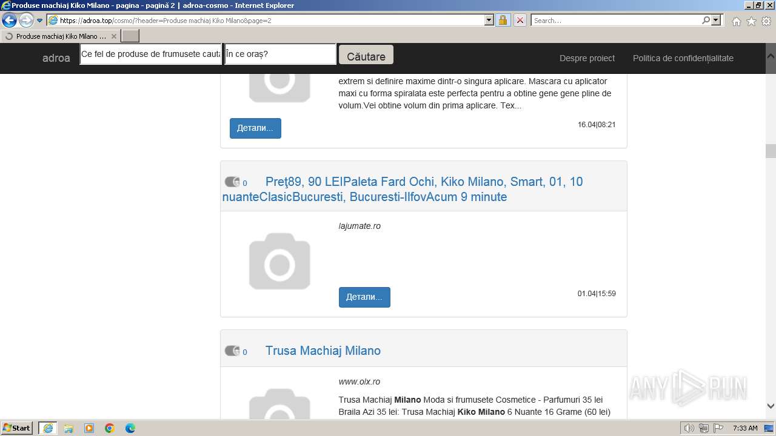
Task: Open the Windows Start button
Action: (17, 428)
